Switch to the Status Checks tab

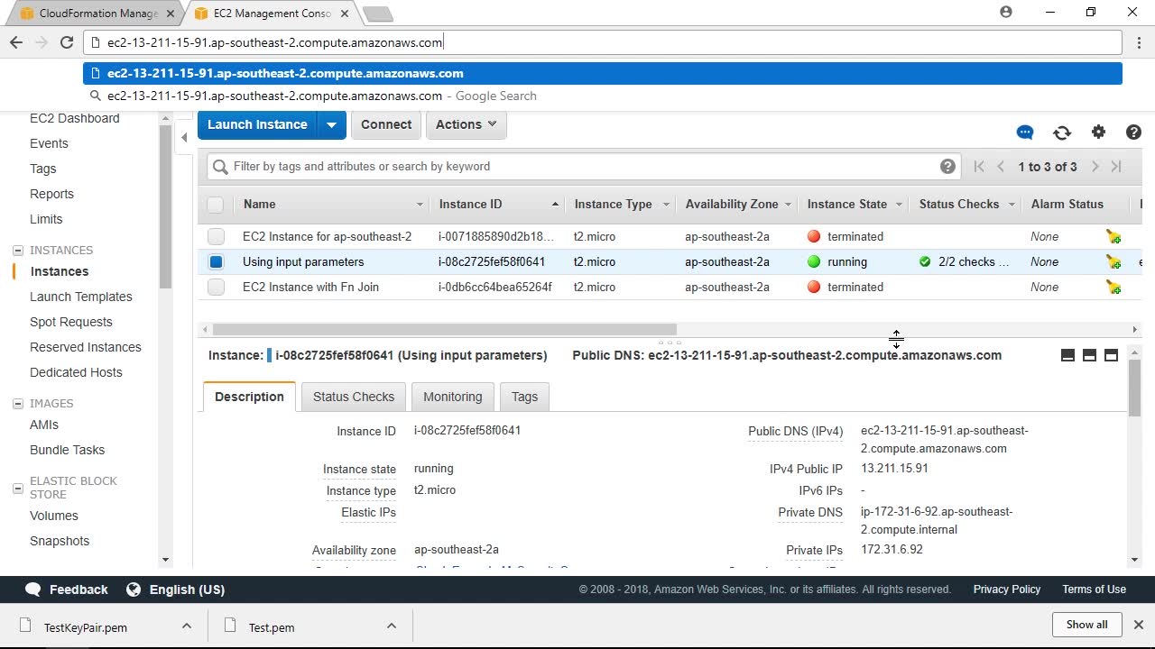(x=354, y=397)
